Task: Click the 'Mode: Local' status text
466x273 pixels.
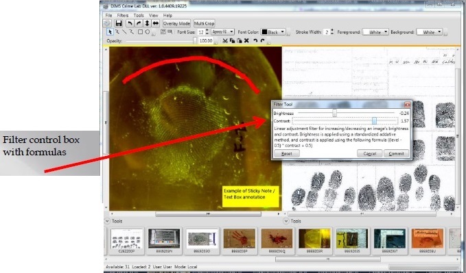Action: 186,267
